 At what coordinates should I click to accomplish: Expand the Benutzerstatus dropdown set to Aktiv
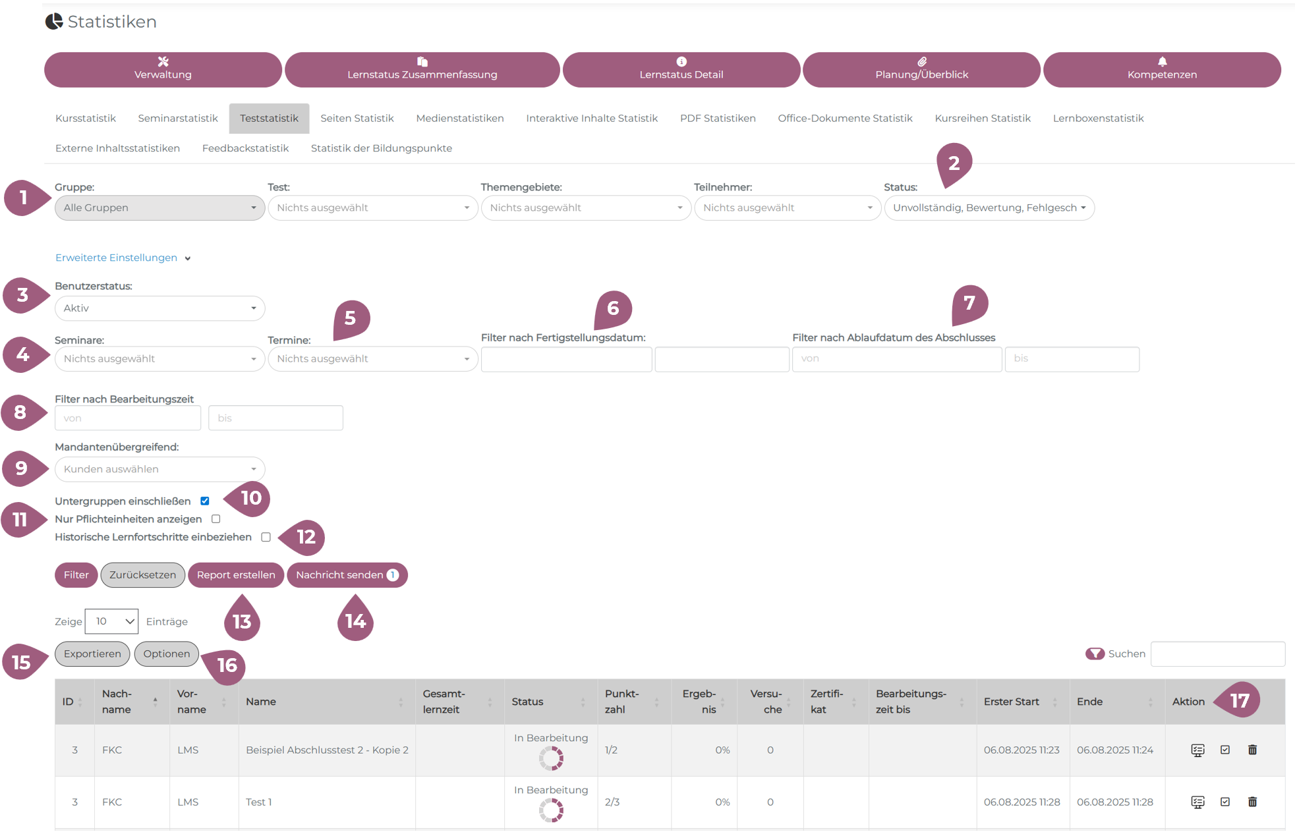(159, 308)
